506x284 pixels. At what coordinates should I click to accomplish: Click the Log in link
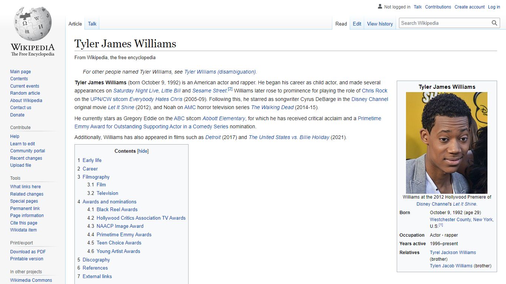494,7
